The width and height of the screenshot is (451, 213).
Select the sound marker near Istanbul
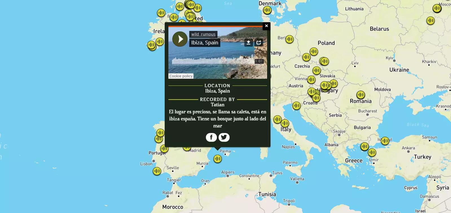[385, 140]
